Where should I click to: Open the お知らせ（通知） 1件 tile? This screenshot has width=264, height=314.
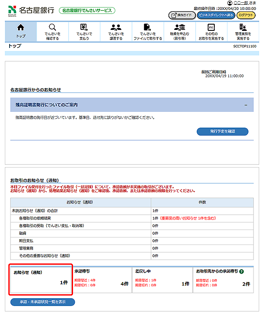[x=40, y=280]
